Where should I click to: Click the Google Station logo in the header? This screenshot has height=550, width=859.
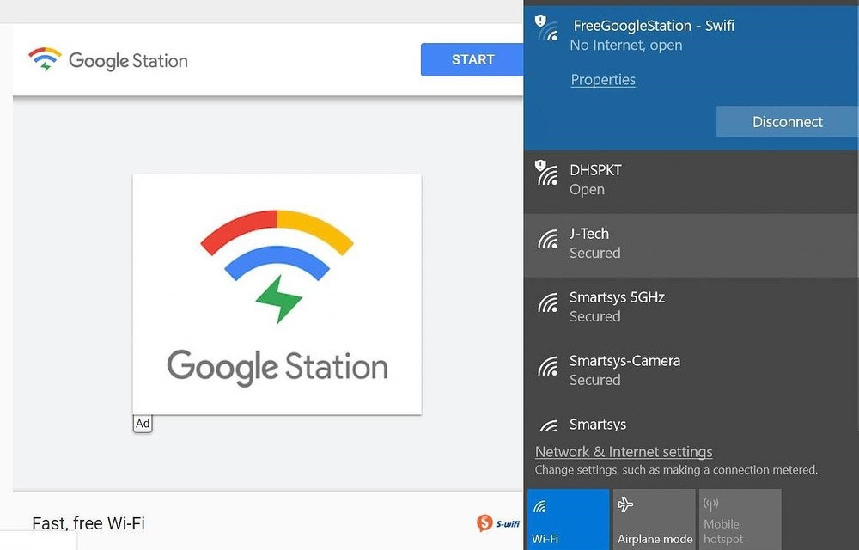[x=107, y=60]
